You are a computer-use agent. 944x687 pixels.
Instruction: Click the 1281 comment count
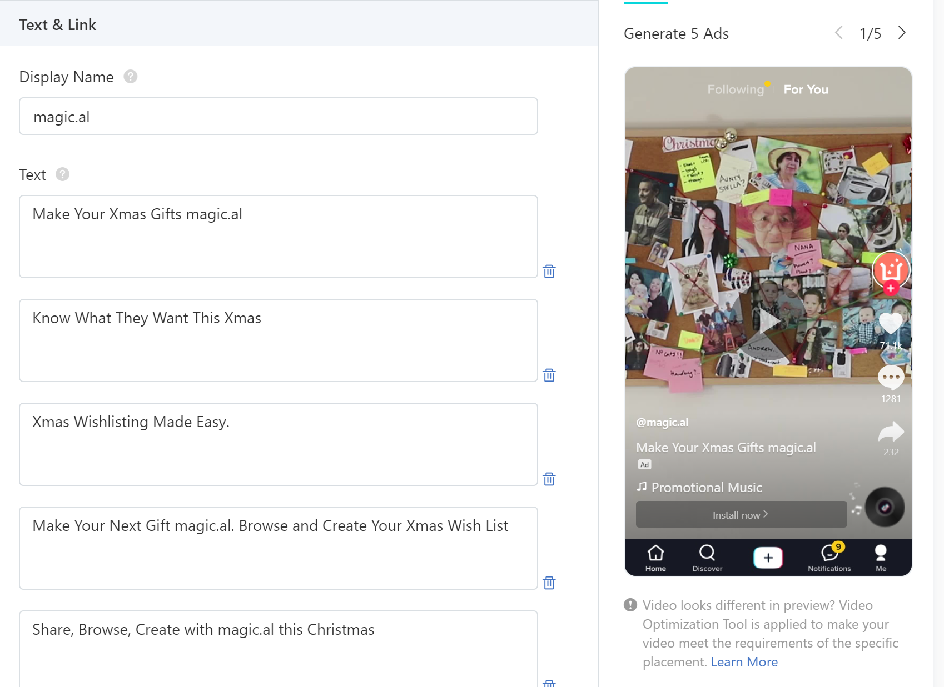click(x=891, y=399)
